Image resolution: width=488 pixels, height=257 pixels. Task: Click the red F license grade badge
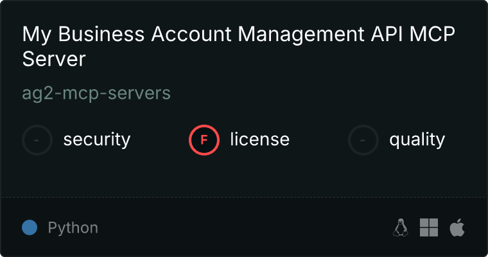point(204,139)
